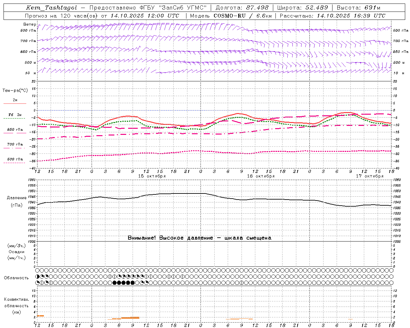Click the '850 гПа' temperature legend entry
410x328 pixels.
point(15,130)
